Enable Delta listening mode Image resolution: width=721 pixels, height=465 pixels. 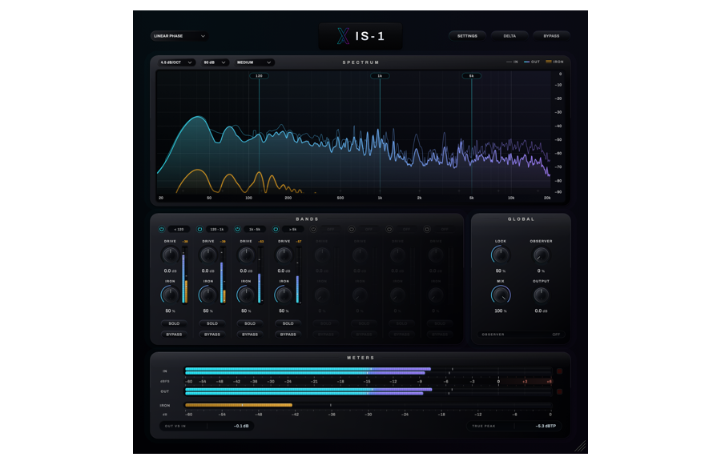pos(510,36)
